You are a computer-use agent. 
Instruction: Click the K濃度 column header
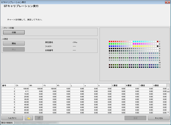(x=160, y=85)
